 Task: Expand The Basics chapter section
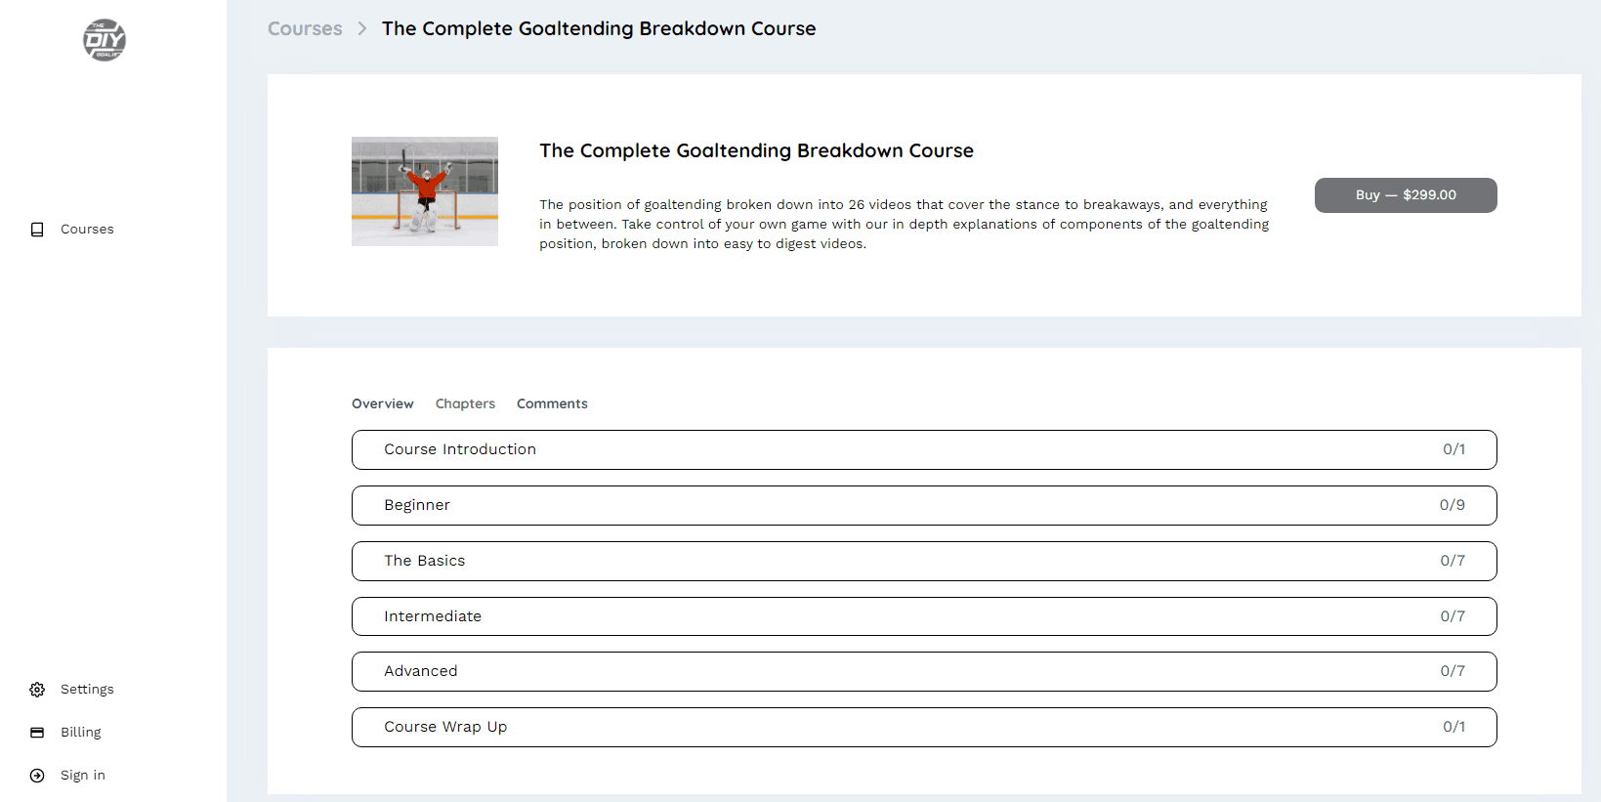coord(923,561)
